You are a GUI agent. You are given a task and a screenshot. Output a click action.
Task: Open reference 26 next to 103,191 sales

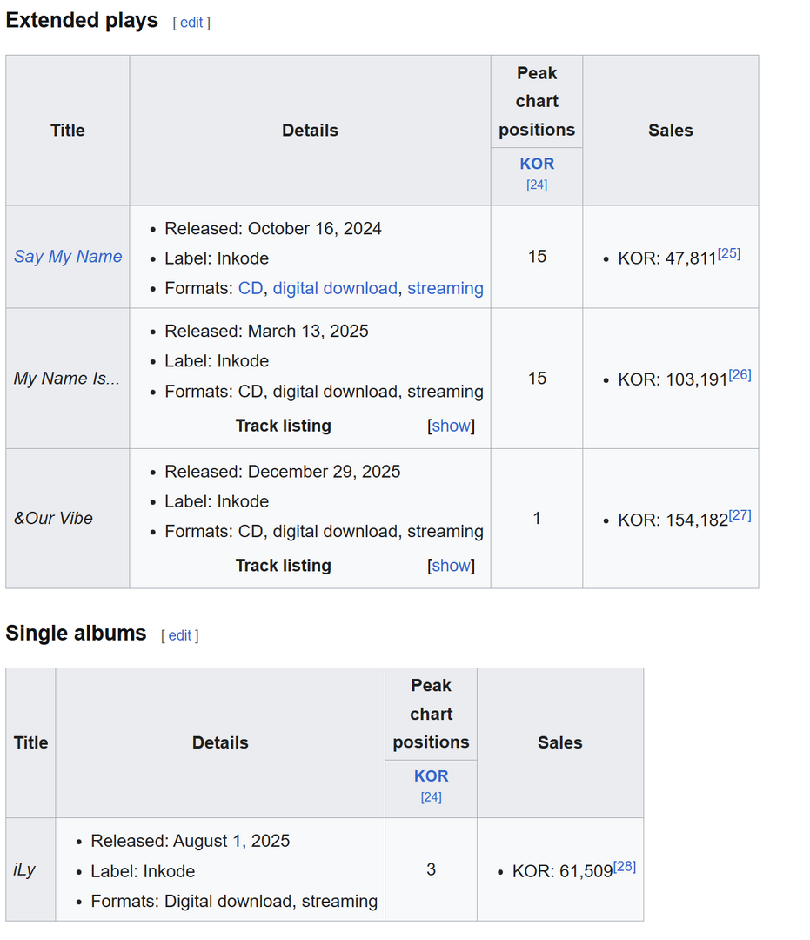(x=740, y=374)
